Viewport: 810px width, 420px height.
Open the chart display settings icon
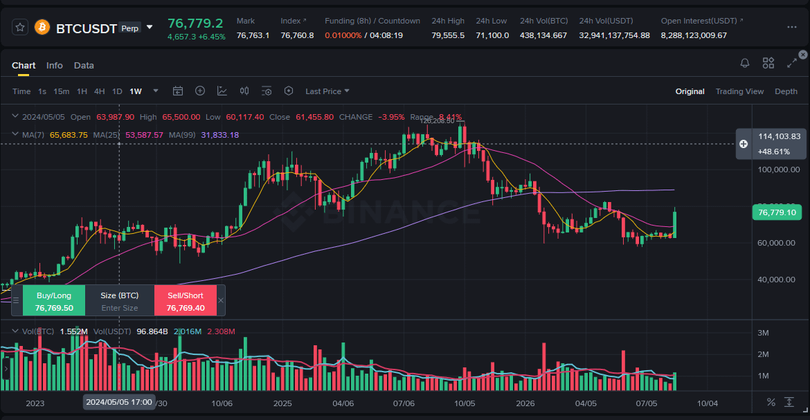click(x=267, y=91)
